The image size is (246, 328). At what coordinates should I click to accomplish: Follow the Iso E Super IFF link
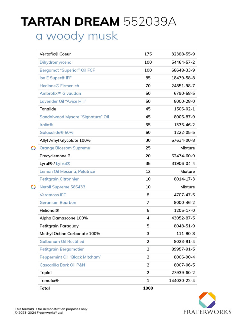point(55,78)
